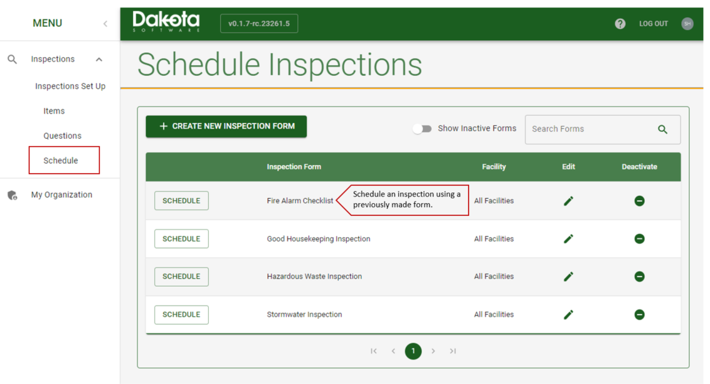
Task: Click the My Organization globe icon
Action: 11,195
